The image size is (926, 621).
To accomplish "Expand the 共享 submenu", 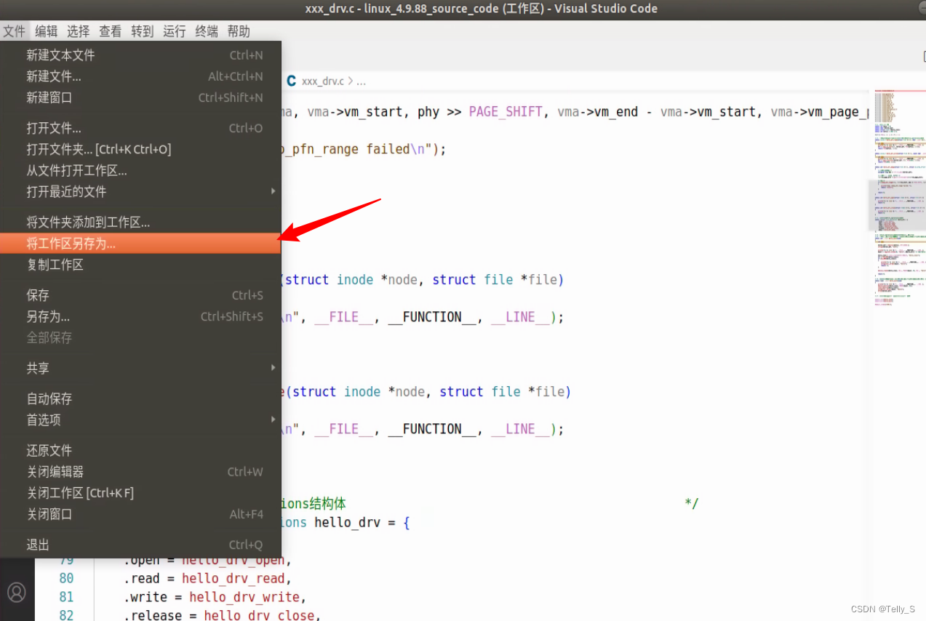I will 140,368.
